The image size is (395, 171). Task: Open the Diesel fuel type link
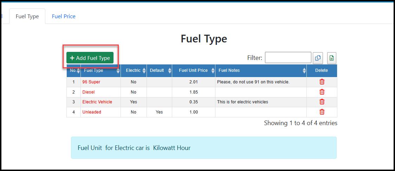pyautogui.click(x=89, y=92)
